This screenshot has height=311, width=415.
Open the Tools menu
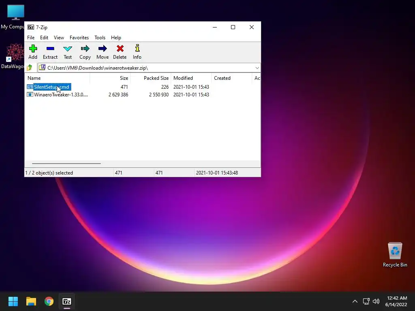click(100, 38)
